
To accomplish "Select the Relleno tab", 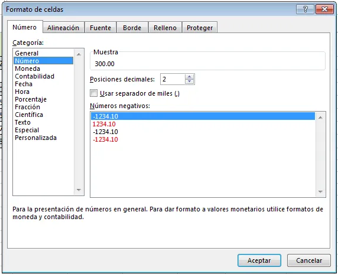I will click(x=165, y=28).
